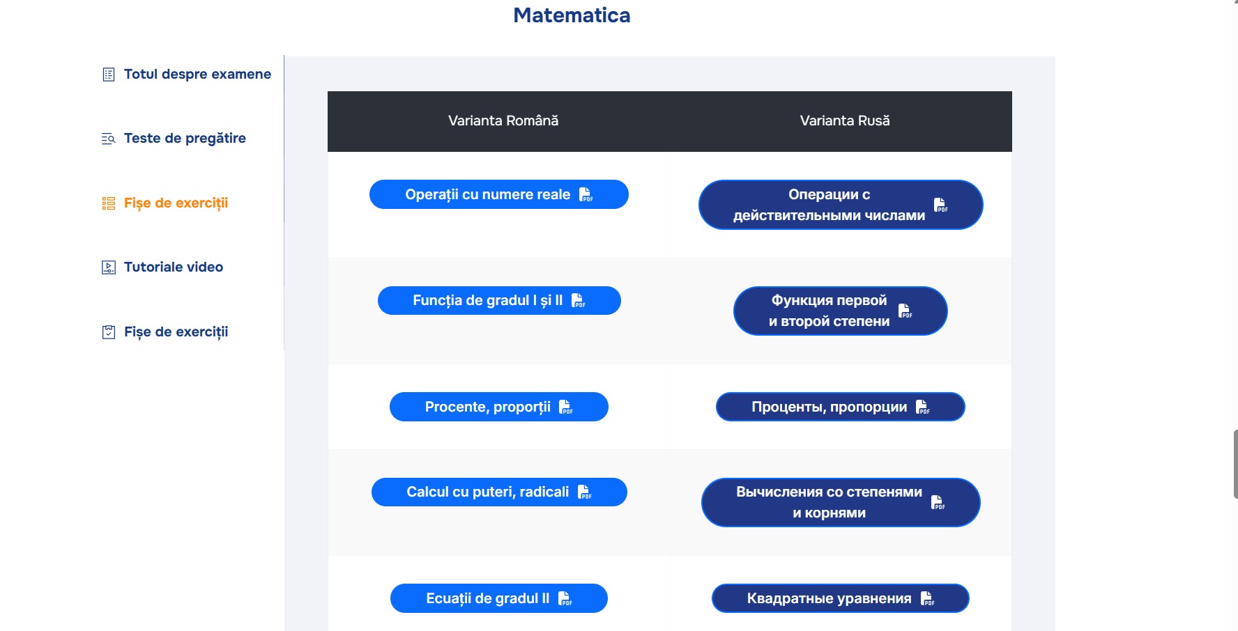The width and height of the screenshot is (1238, 631).
Task: Navigate to 'Tutoriale video' in the sidebar
Action: coord(173,267)
